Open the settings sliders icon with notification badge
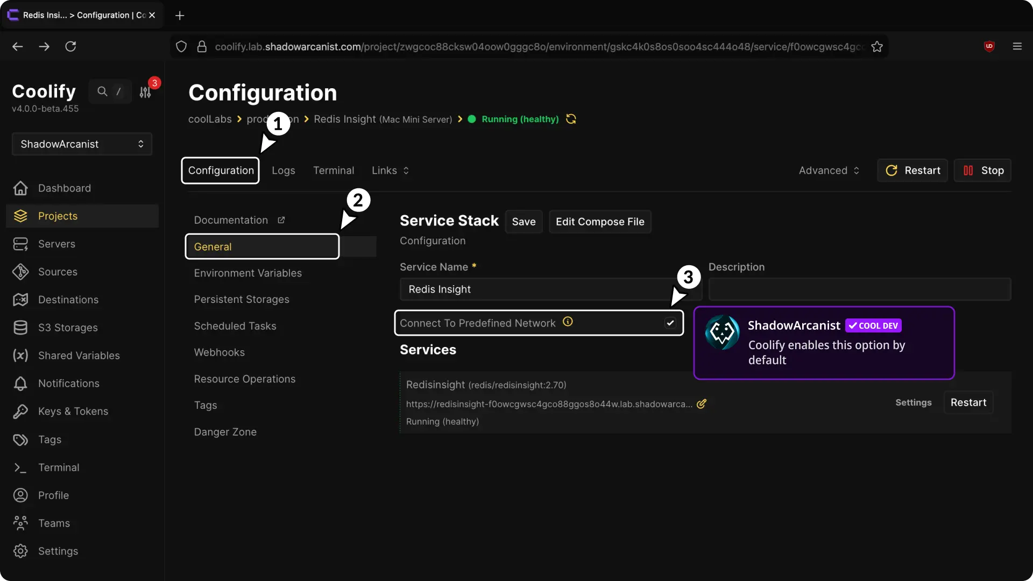 (x=145, y=92)
